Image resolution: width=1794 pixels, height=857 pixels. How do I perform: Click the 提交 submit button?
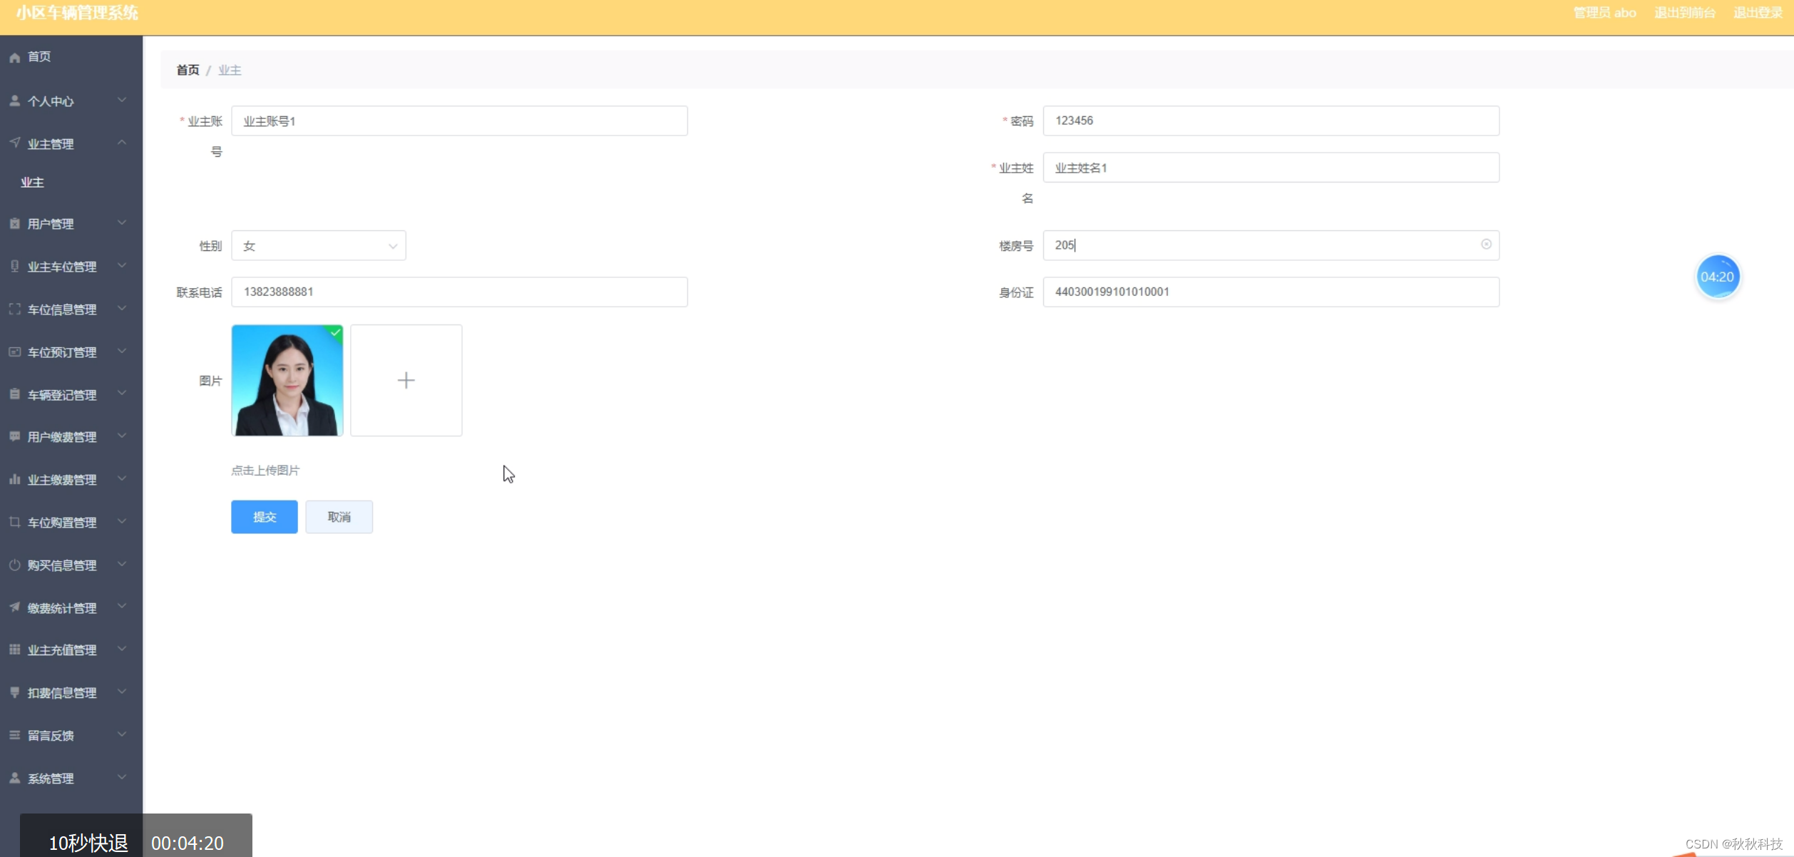[264, 517]
